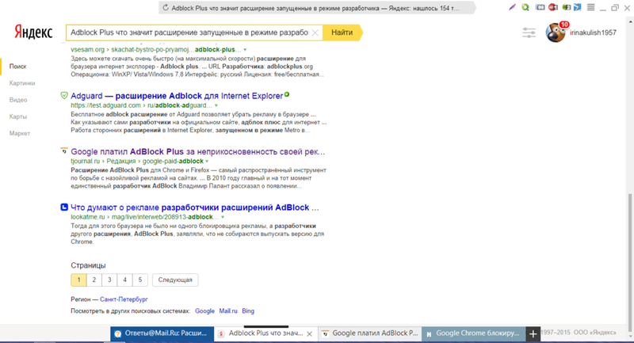This screenshot has width=634, height=343.
Task: Expand dropdown arrow after lookatme.ru URL
Action: pyautogui.click(x=223, y=217)
